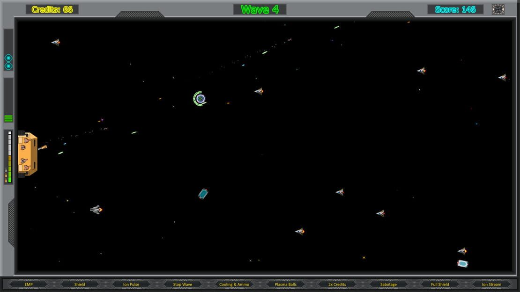Click the green stacked bars indicator

(8, 118)
